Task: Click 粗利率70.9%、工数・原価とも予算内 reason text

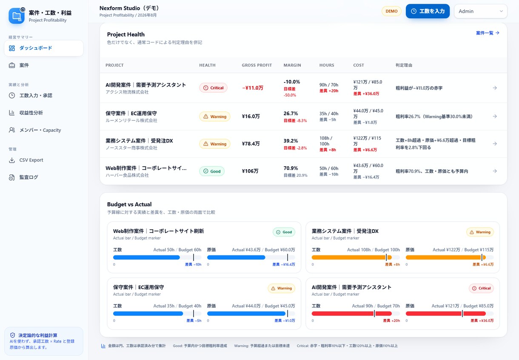Action: (432, 171)
